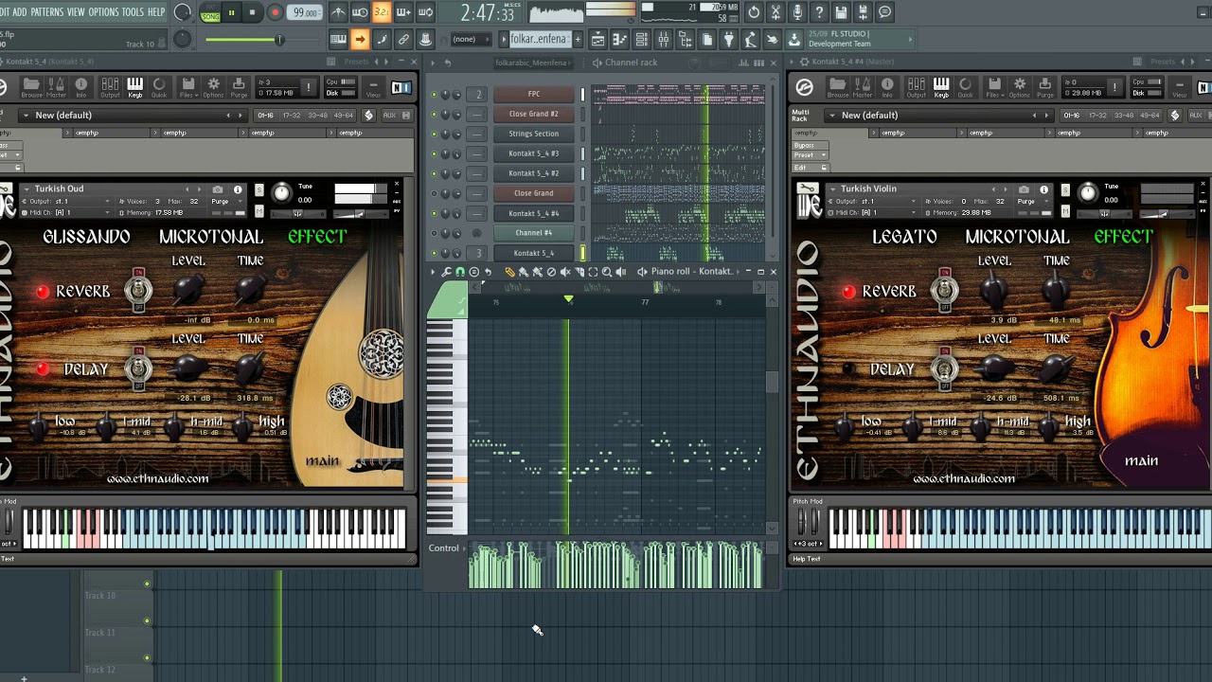Unmute Channel #4 via its LED
The height and width of the screenshot is (682, 1212).
pyautogui.click(x=435, y=234)
